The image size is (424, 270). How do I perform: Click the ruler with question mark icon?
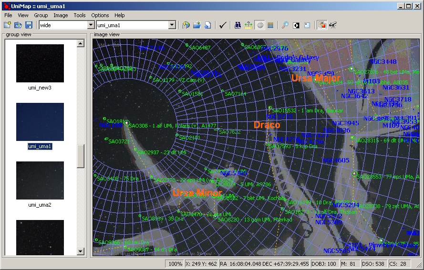tap(248, 25)
